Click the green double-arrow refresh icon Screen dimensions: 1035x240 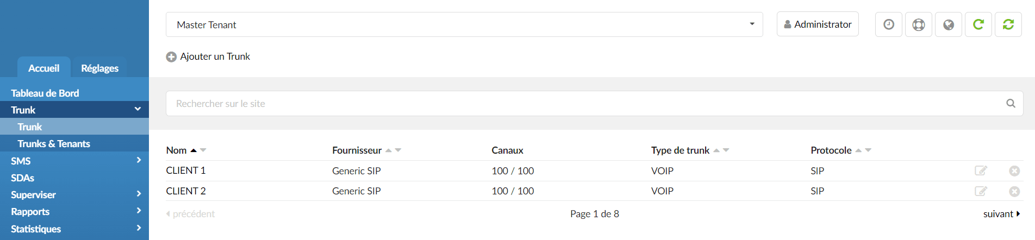[x=1008, y=24]
